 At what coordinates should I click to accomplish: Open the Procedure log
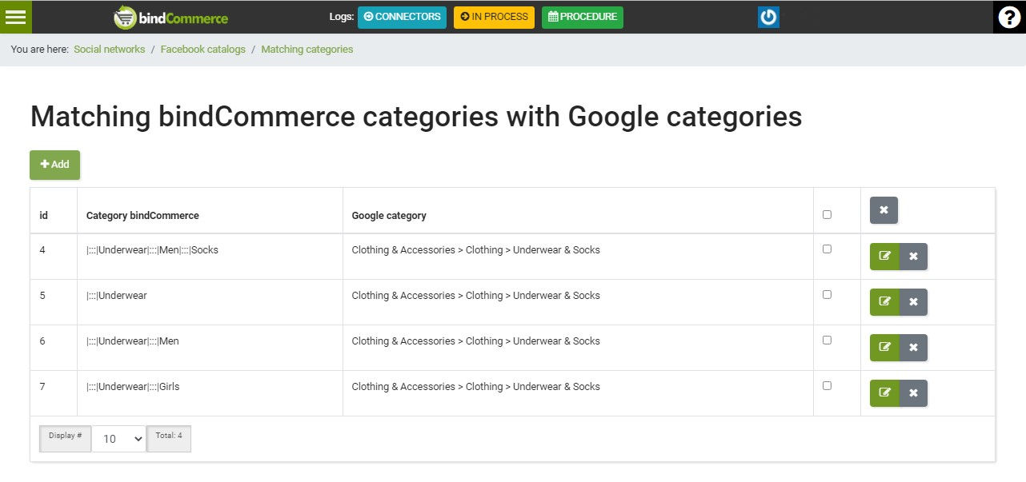582,17
